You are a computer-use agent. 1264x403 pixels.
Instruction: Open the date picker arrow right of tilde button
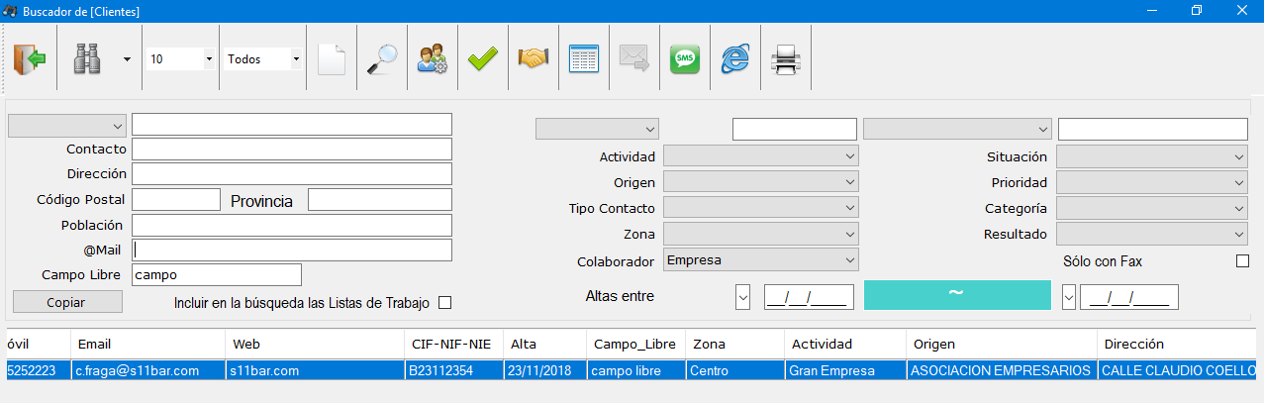(x=1069, y=296)
